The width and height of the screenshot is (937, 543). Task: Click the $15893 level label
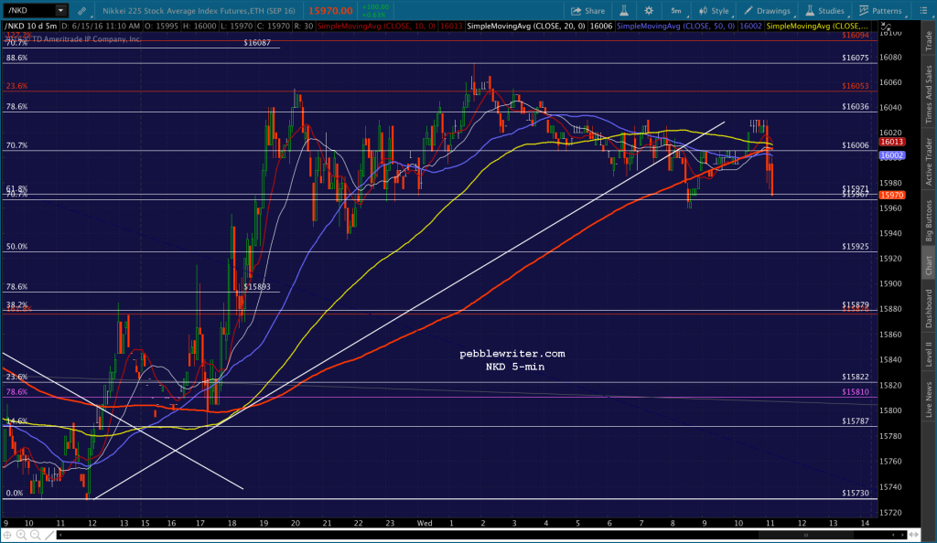[x=257, y=287]
